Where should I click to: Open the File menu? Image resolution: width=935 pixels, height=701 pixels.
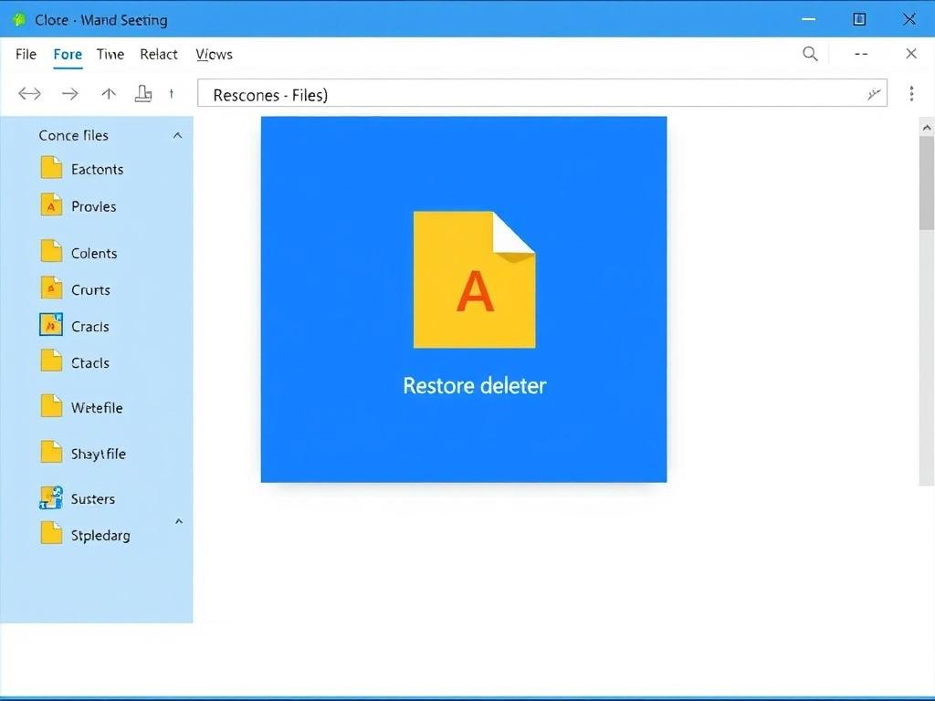tap(26, 54)
